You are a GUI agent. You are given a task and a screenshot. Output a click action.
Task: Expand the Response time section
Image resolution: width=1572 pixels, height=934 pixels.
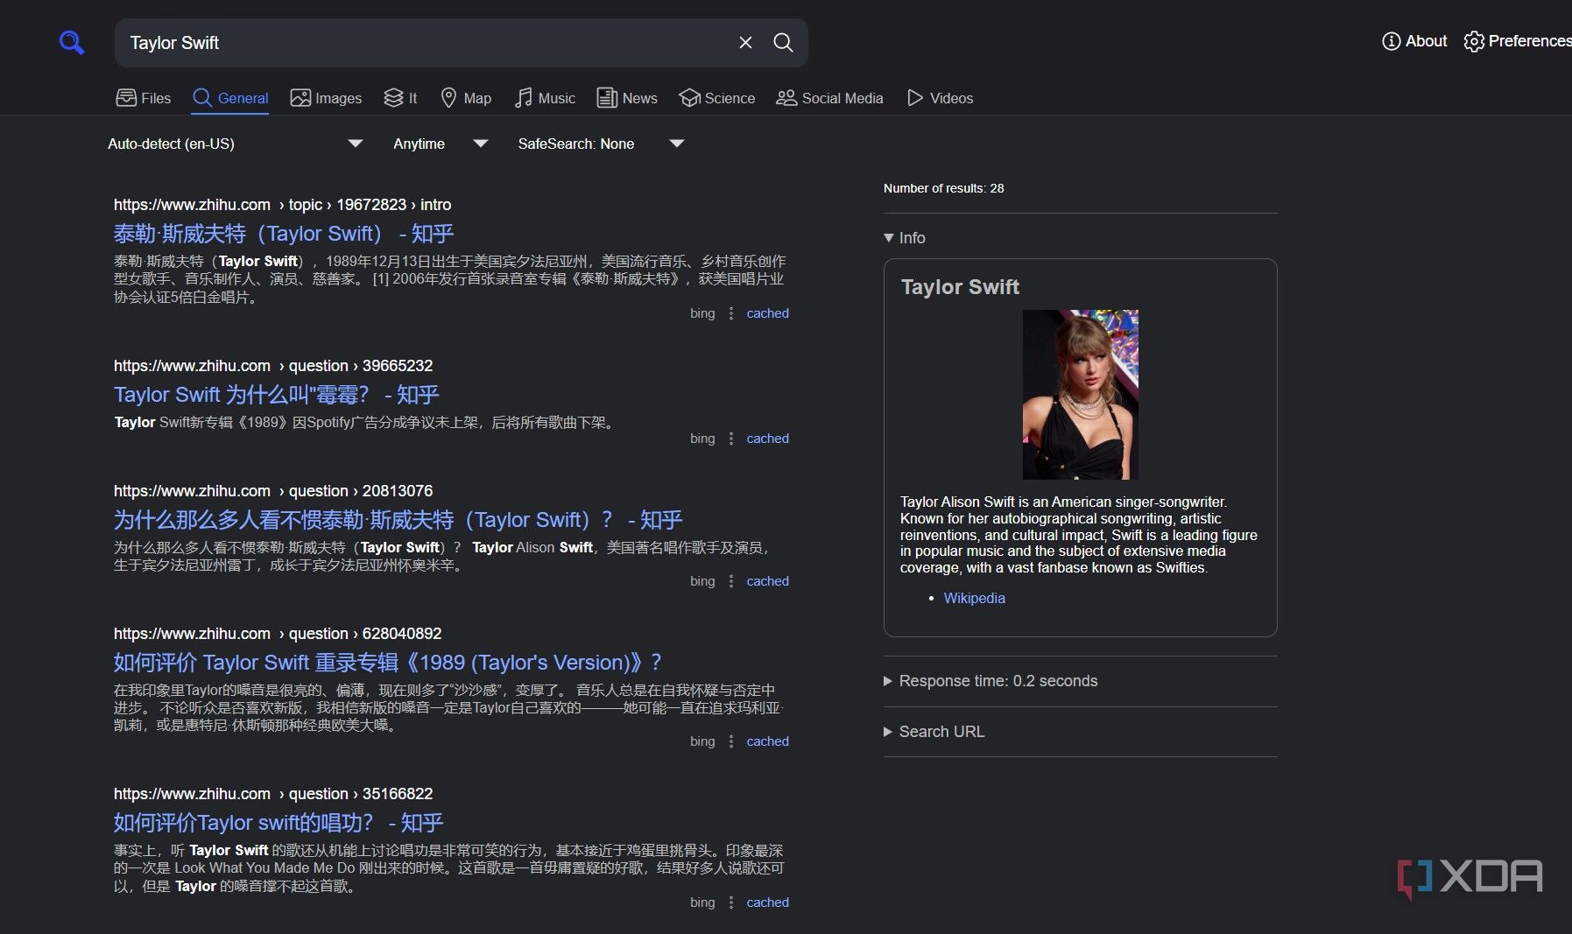[990, 681]
